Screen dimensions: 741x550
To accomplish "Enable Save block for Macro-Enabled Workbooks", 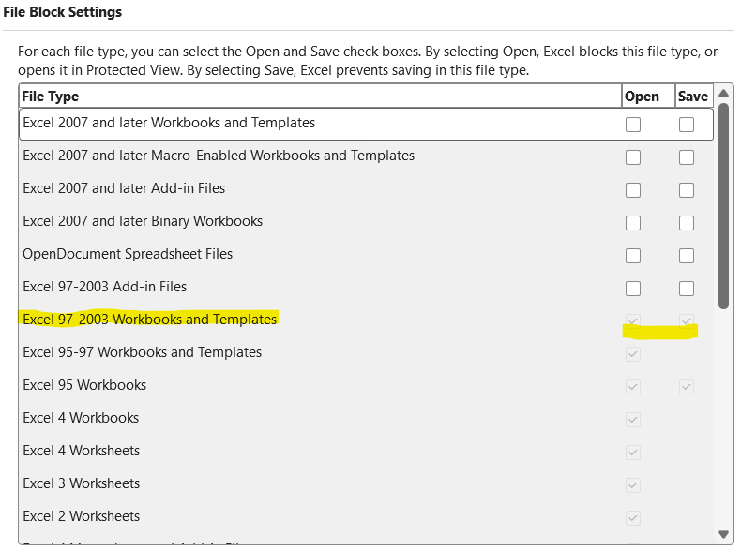I will (x=687, y=157).
